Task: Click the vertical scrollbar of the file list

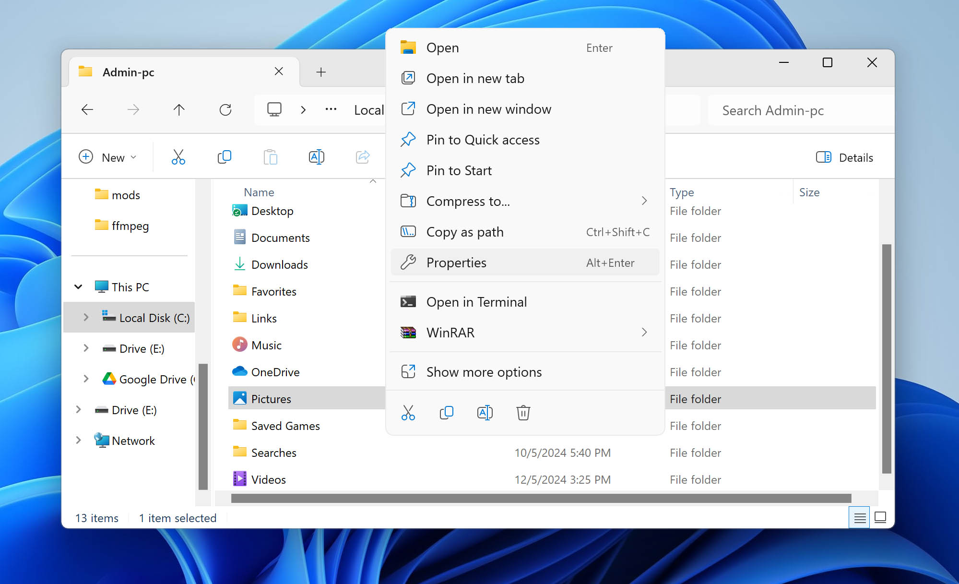Action: [x=886, y=358]
